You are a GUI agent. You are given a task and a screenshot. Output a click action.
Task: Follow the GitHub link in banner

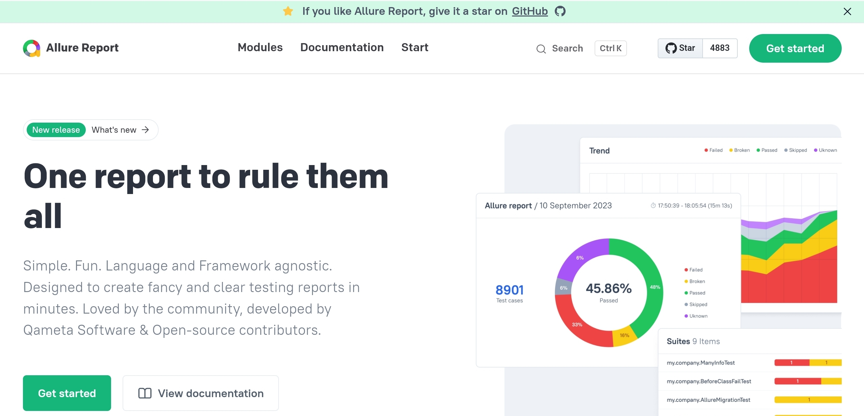[x=529, y=11]
